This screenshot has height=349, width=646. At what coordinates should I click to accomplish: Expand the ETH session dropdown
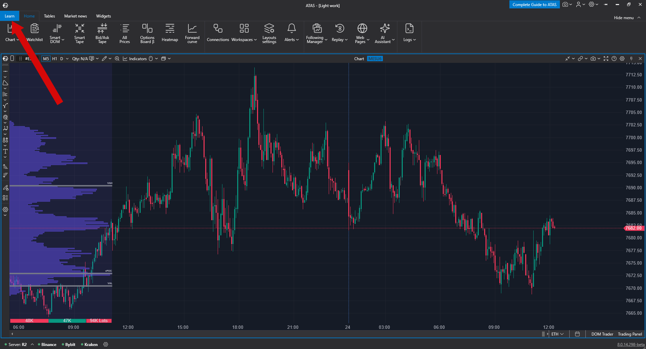[557, 334]
